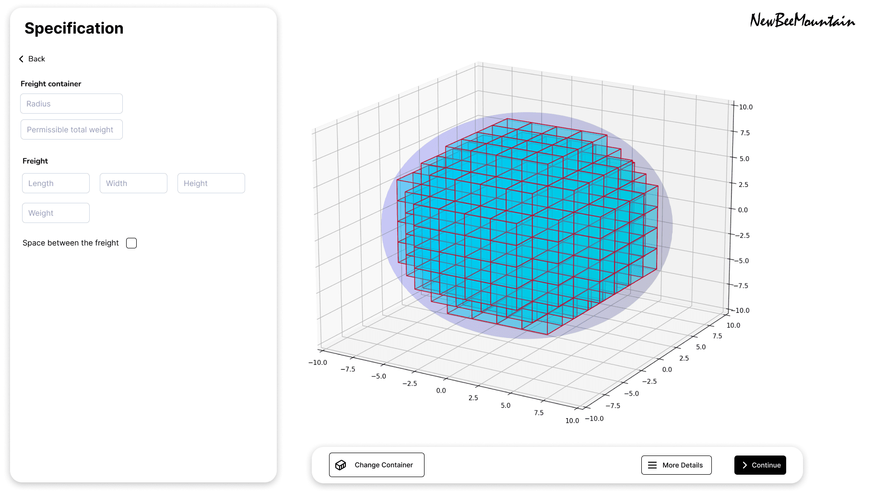Navigate Back to the previous screen
Image resolution: width=873 pixels, height=491 pixels.
pos(33,58)
